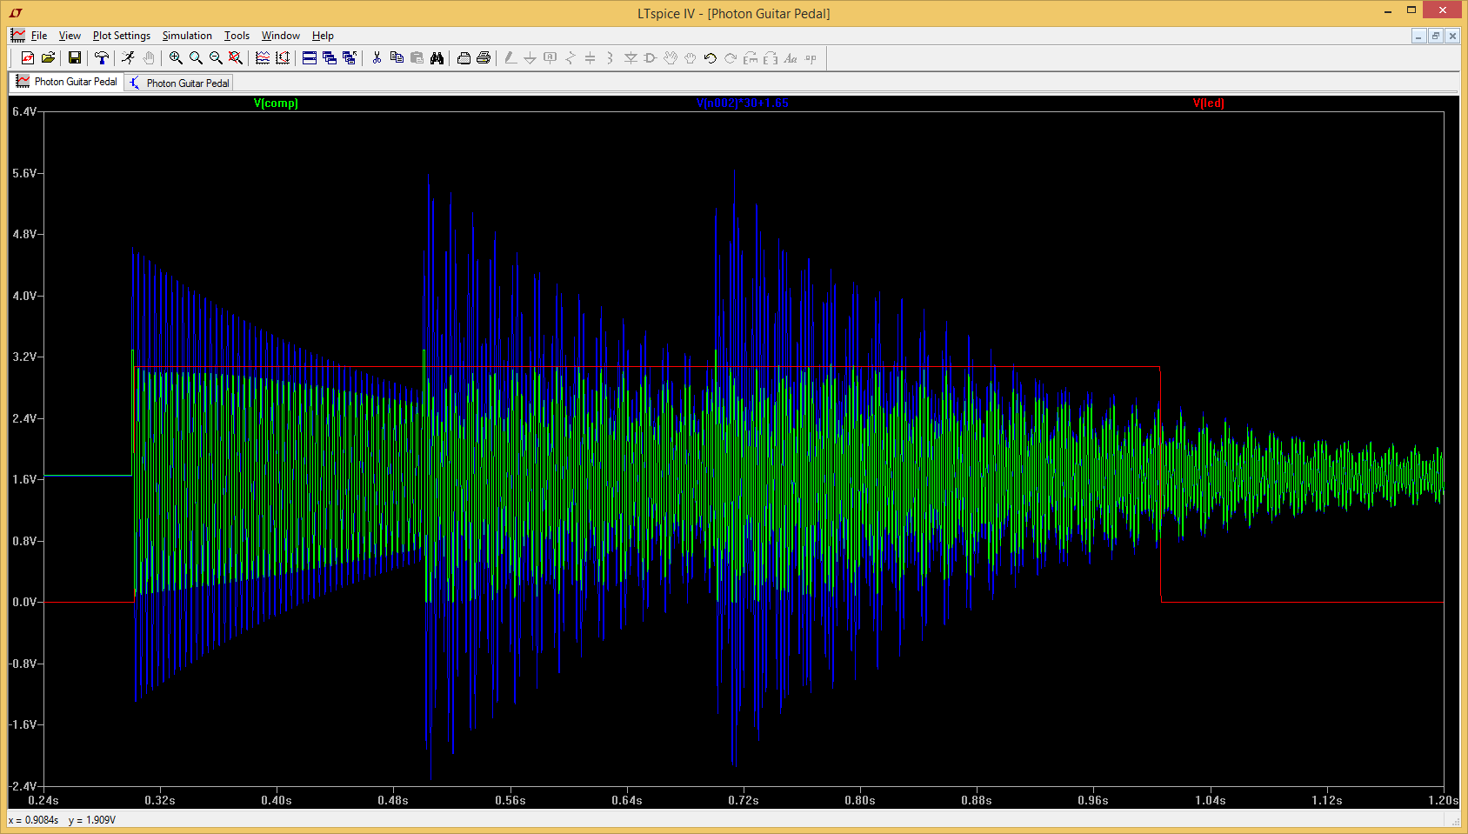Viewport: 1468px width, 834px height.
Task: Click the Print printer icon
Action: click(x=484, y=57)
